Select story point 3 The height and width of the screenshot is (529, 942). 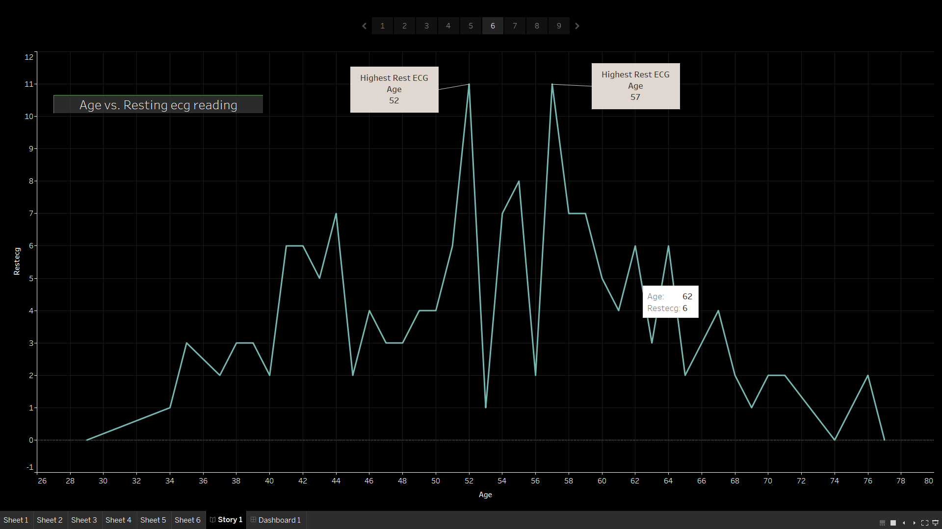tap(426, 25)
